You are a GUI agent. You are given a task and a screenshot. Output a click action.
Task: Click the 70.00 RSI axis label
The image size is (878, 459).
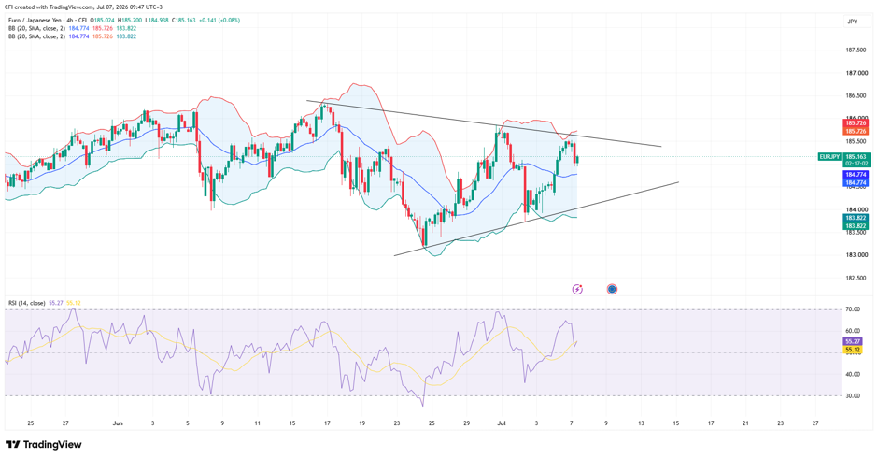click(853, 309)
